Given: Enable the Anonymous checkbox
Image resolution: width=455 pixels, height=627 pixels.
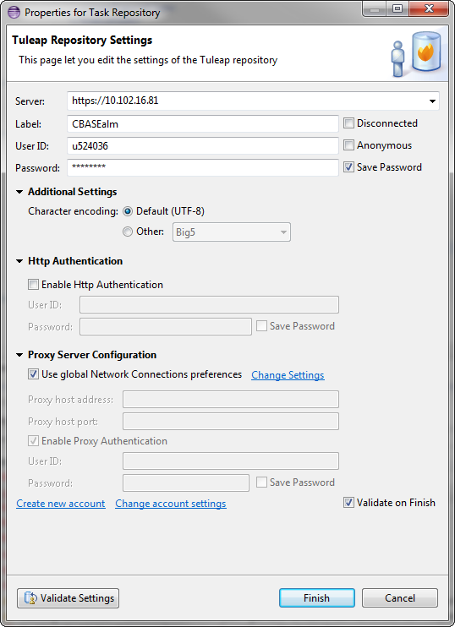Looking at the screenshot, I should (349, 145).
